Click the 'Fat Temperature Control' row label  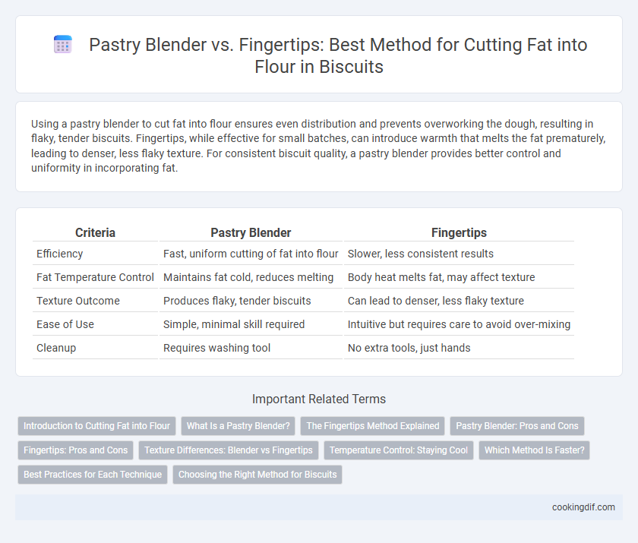click(x=95, y=277)
